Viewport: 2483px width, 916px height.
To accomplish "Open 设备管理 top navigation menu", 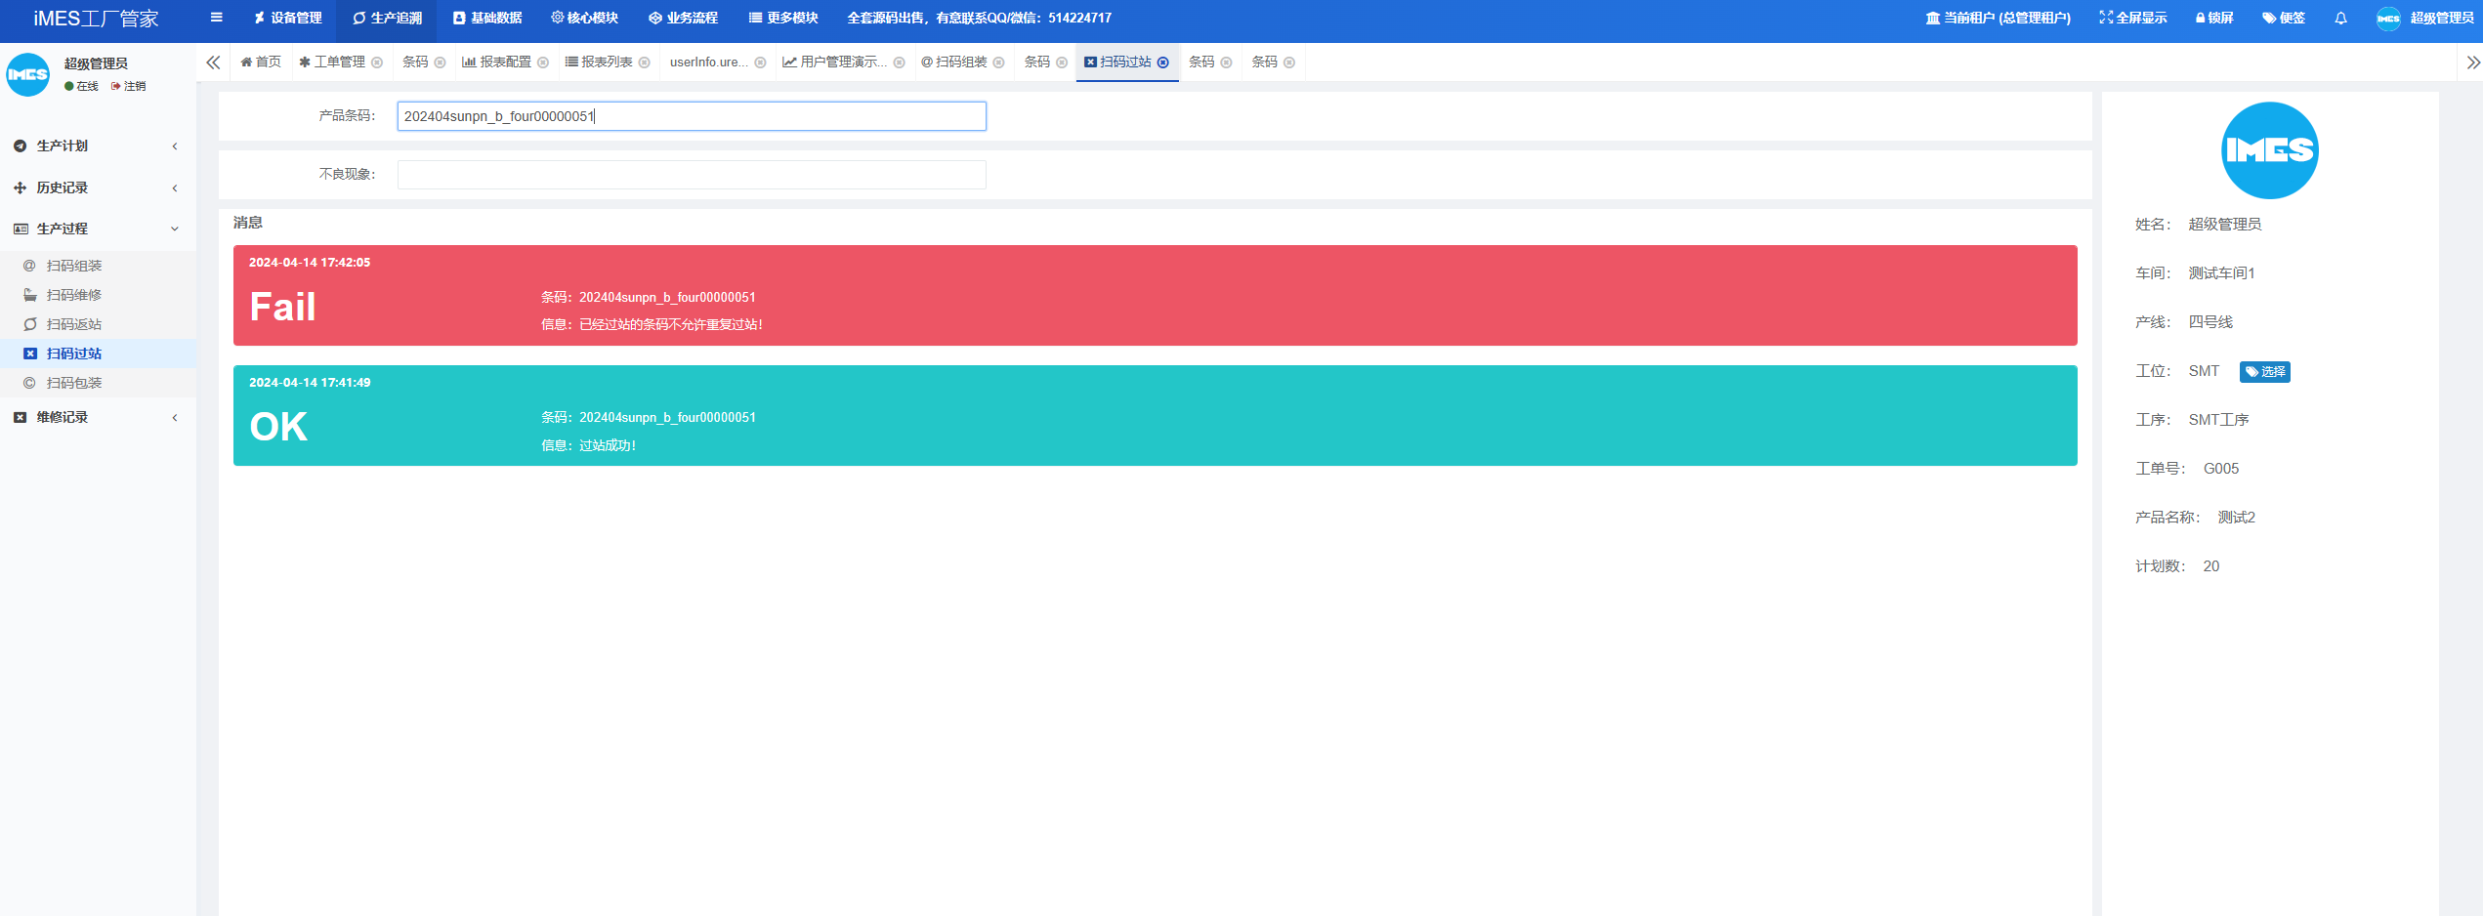I will (288, 18).
